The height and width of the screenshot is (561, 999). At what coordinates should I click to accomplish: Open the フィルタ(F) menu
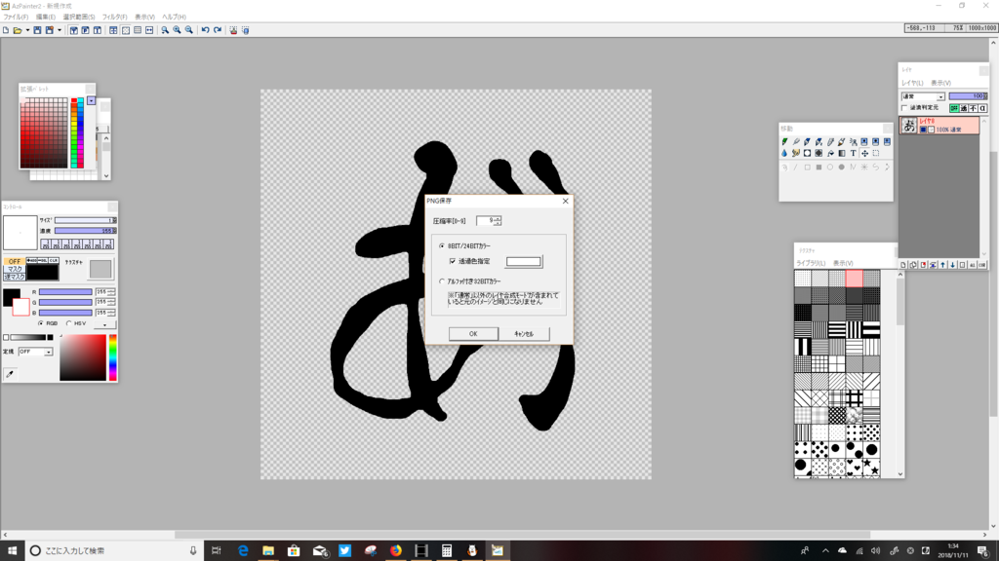pyautogui.click(x=115, y=18)
